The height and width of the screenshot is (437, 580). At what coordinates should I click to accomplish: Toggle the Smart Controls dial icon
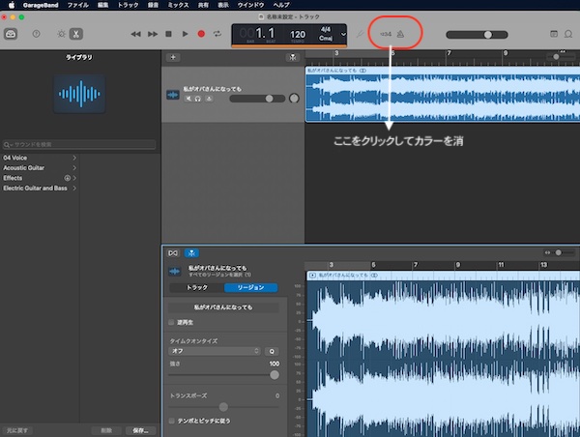[61, 34]
